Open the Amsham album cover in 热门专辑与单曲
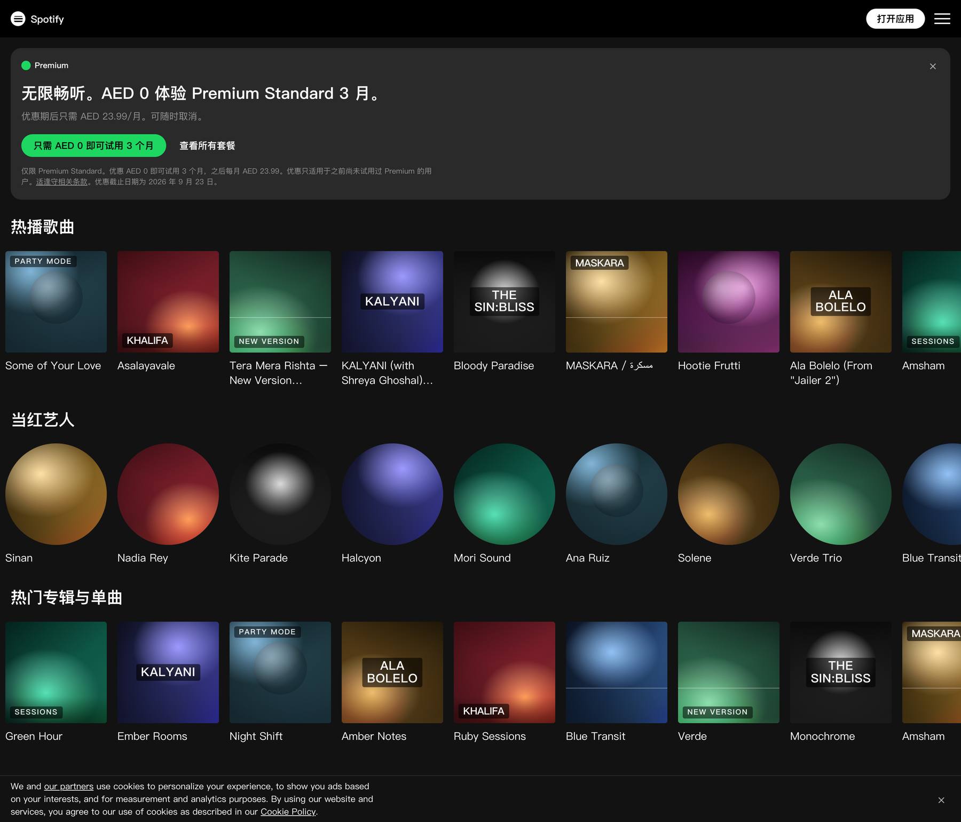Screen dimensions: 961x822 pyautogui.click(x=932, y=672)
